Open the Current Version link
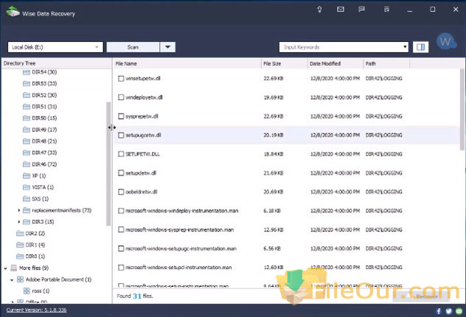Screen dimensions: 466x317 (x=37, y=310)
